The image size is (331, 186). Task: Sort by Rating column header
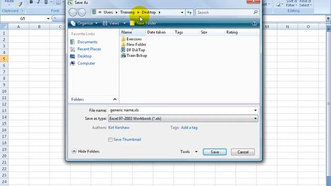coord(240,32)
